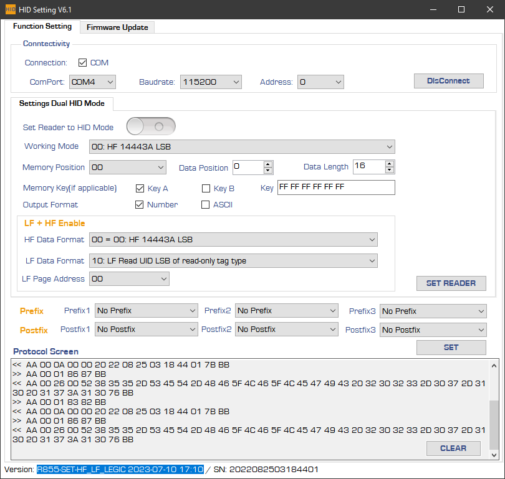Viewport: 505px width, 479px height.
Task: Click the Key hex input field
Action: coord(335,187)
